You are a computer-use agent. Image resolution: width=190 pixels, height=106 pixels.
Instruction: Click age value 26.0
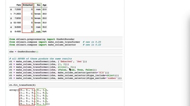pyautogui.click(x=44, y=18)
